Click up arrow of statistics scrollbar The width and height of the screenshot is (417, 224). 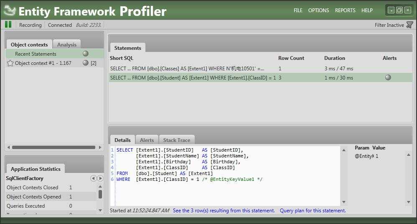[x=100, y=186]
